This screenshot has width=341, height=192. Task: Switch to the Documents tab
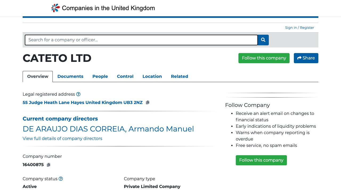coord(70,77)
